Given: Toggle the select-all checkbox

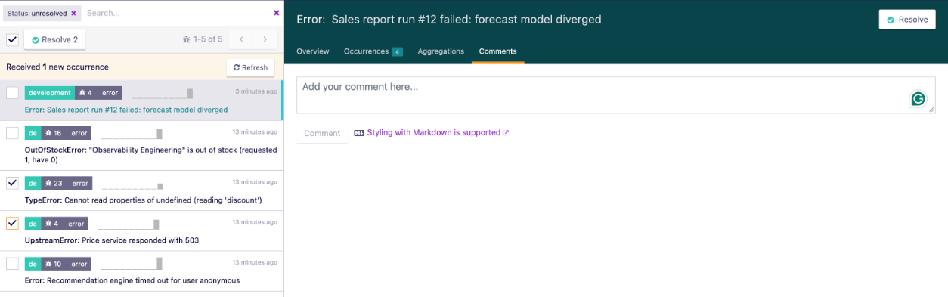Looking at the screenshot, I should [12, 39].
